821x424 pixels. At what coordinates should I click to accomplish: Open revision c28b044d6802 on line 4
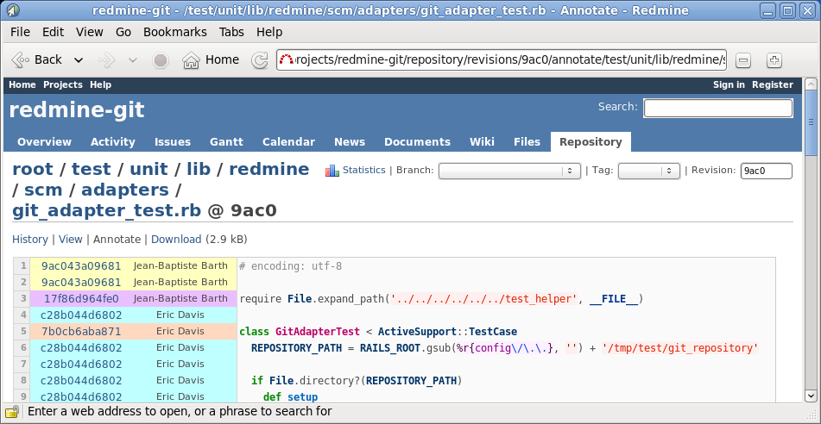(x=81, y=315)
